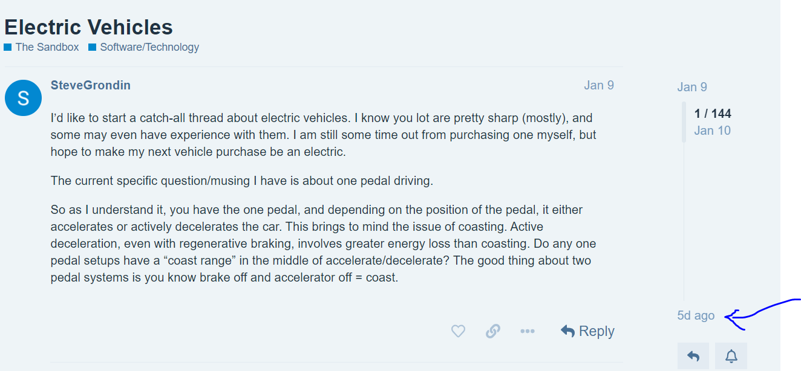Like the post with the heart icon

point(459,331)
